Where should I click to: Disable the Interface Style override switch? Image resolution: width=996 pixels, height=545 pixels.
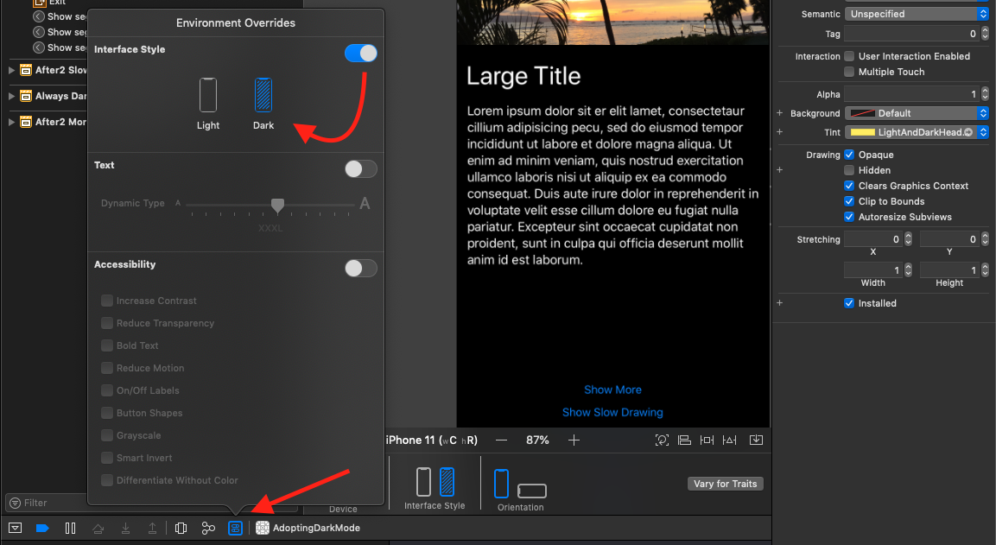[x=360, y=53]
